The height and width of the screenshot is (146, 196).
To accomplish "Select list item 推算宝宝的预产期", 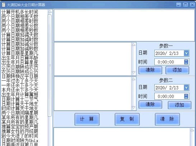I will pyautogui.click(x=20, y=127).
